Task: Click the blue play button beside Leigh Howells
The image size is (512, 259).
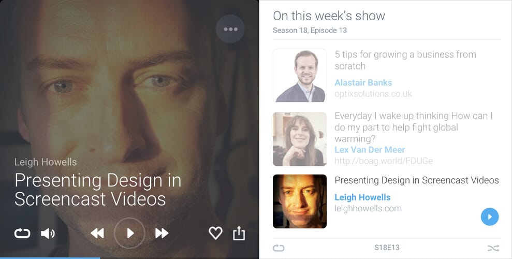Action: 489,217
